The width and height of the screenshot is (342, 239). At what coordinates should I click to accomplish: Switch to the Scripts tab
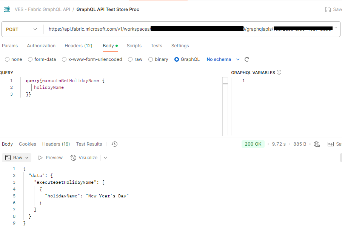click(134, 46)
